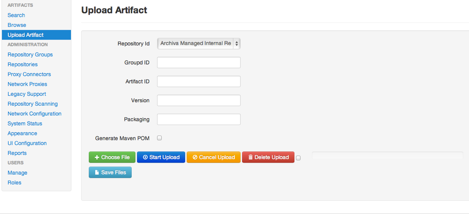This screenshot has width=469, height=214.
Task: Click the Packaging input field
Action: [x=198, y=119]
